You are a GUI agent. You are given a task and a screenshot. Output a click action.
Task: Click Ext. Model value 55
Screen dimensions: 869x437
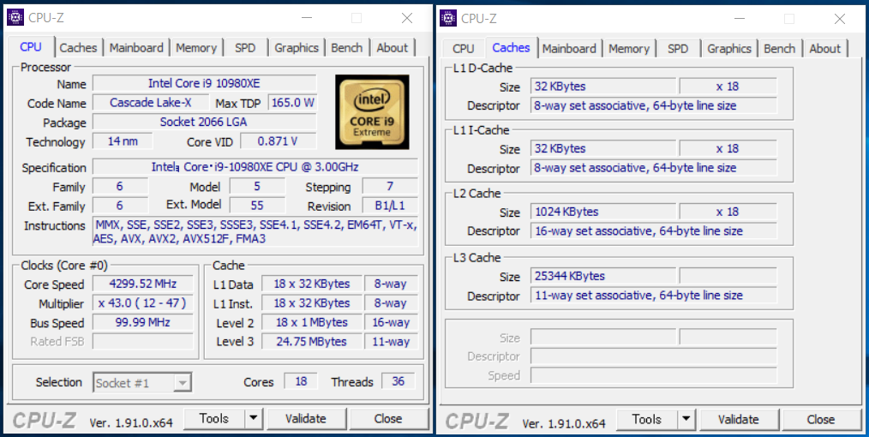pos(257,206)
